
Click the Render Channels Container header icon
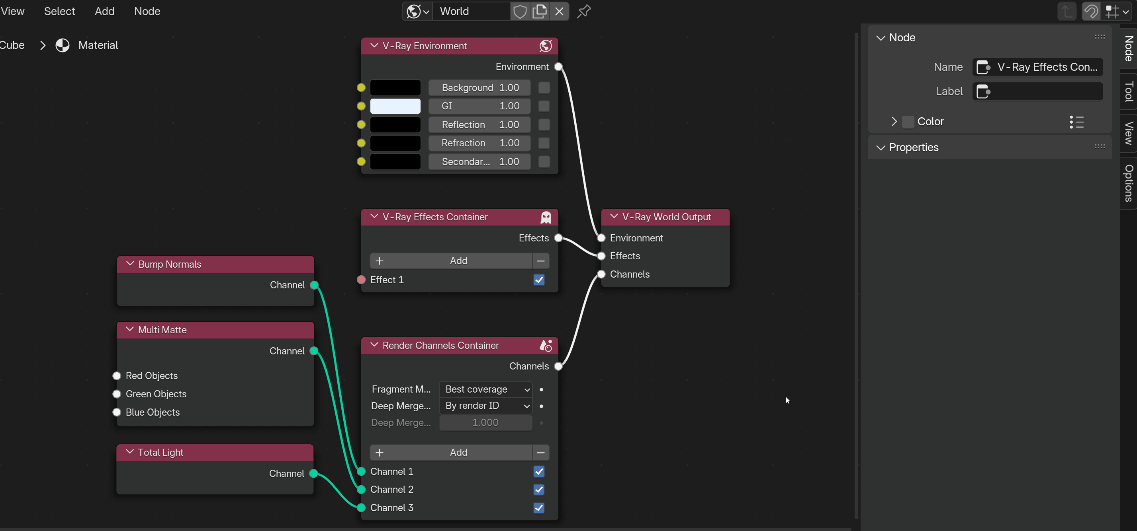click(546, 346)
